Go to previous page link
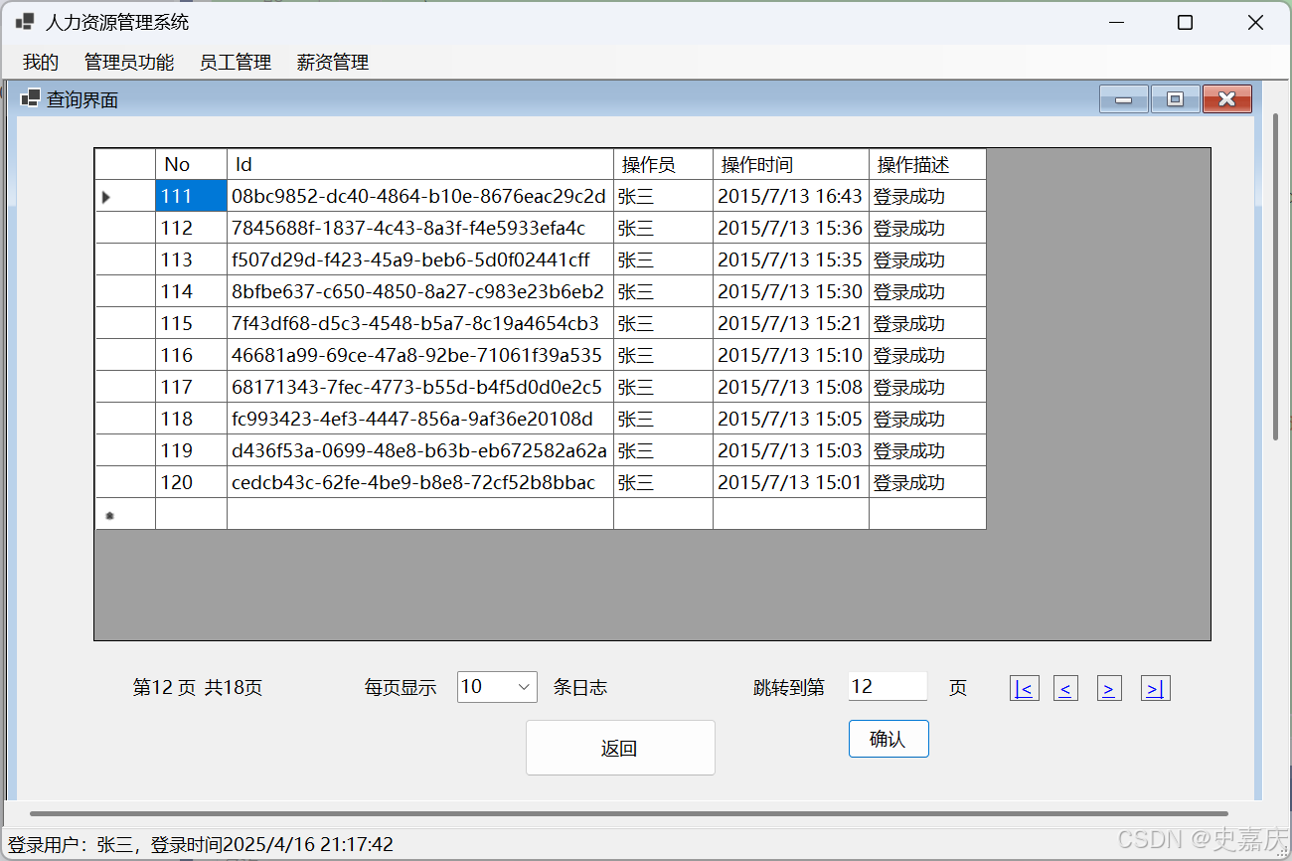The image size is (1292, 861). point(1065,688)
